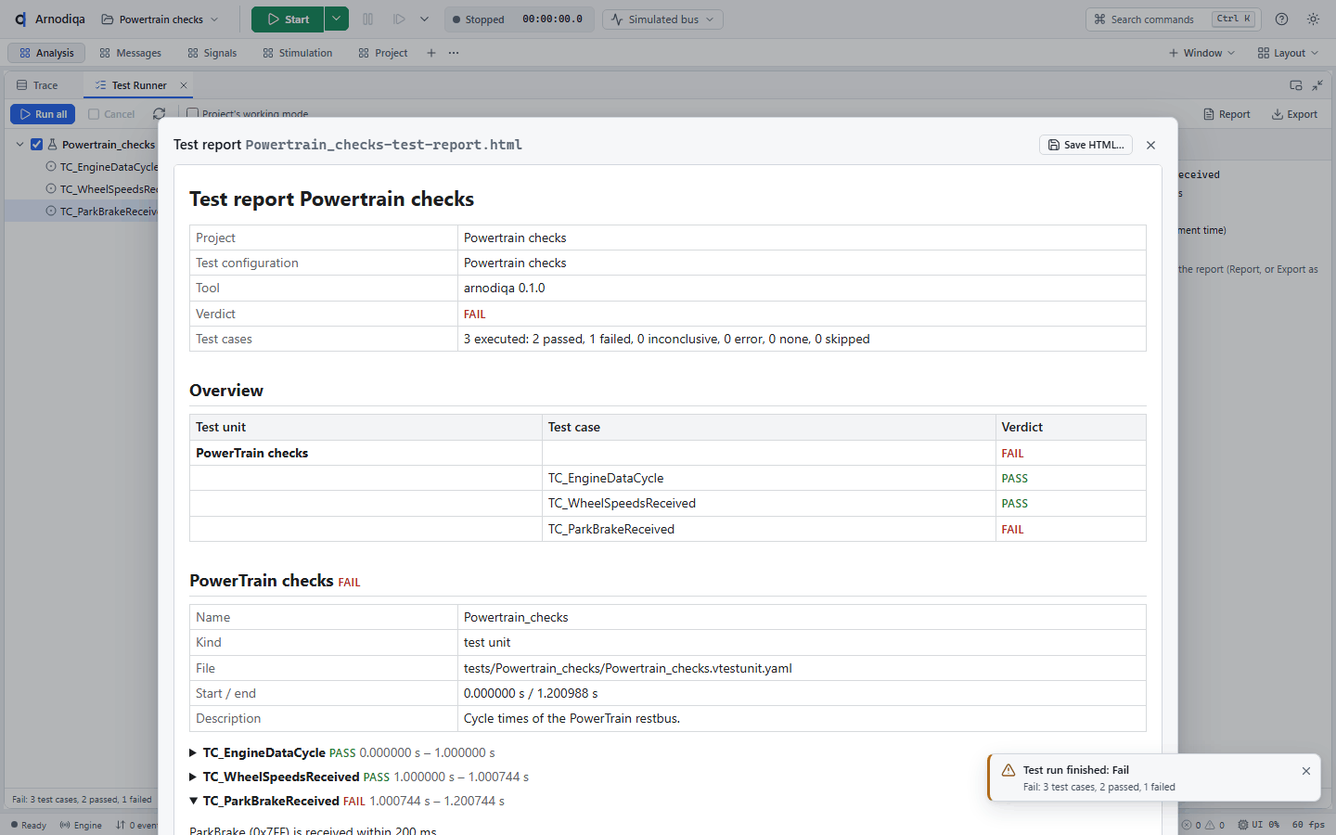The height and width of the screenshot is (835, 1336).
Task: Click the Start button
Action: tap(288, 19)
